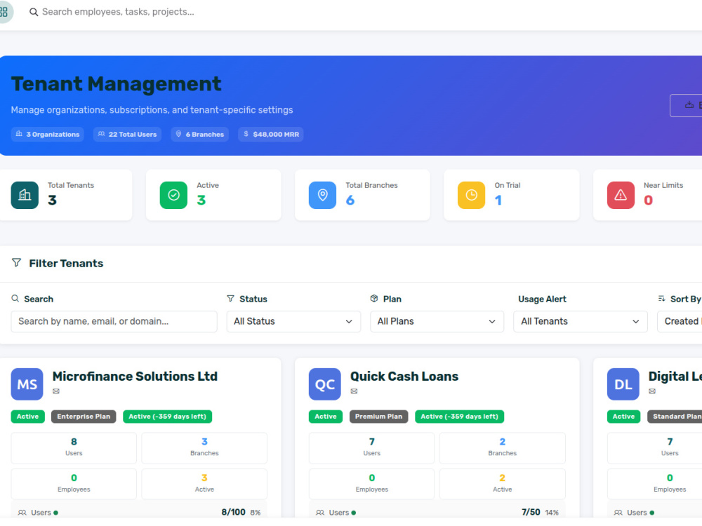This screenshot has width=702, height=526.
Task: Focus the Search by name, email, domain field
Action: (x=114, y=322)
